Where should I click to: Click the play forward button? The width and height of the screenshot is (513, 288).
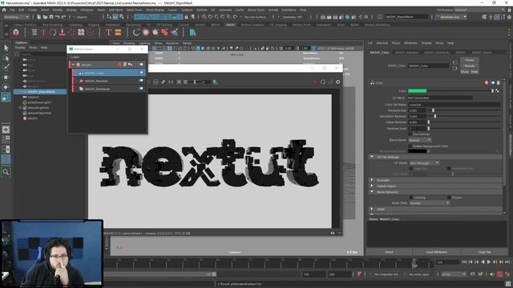pos(489,262)
